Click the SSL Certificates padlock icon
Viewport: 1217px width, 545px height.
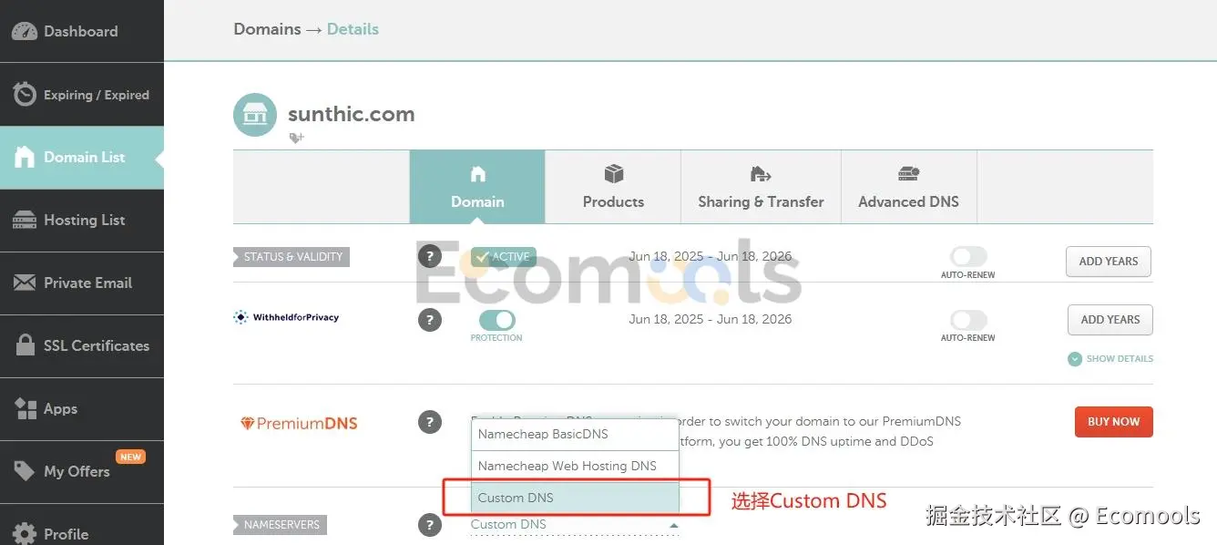point(26,345)
